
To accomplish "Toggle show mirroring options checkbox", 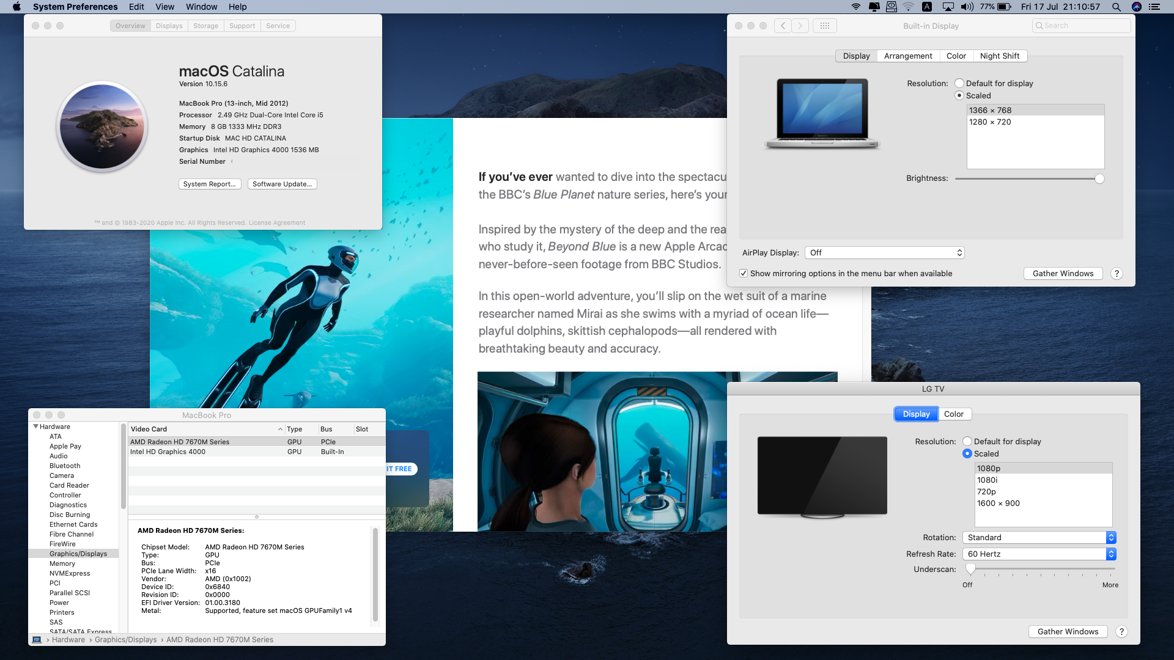I will click(x=744, y=273).
